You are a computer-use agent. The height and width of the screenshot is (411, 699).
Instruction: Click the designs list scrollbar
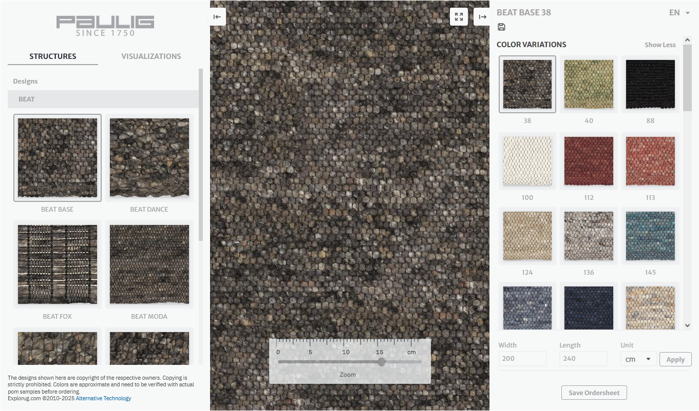pyautogui.click(x=201, y=154)
